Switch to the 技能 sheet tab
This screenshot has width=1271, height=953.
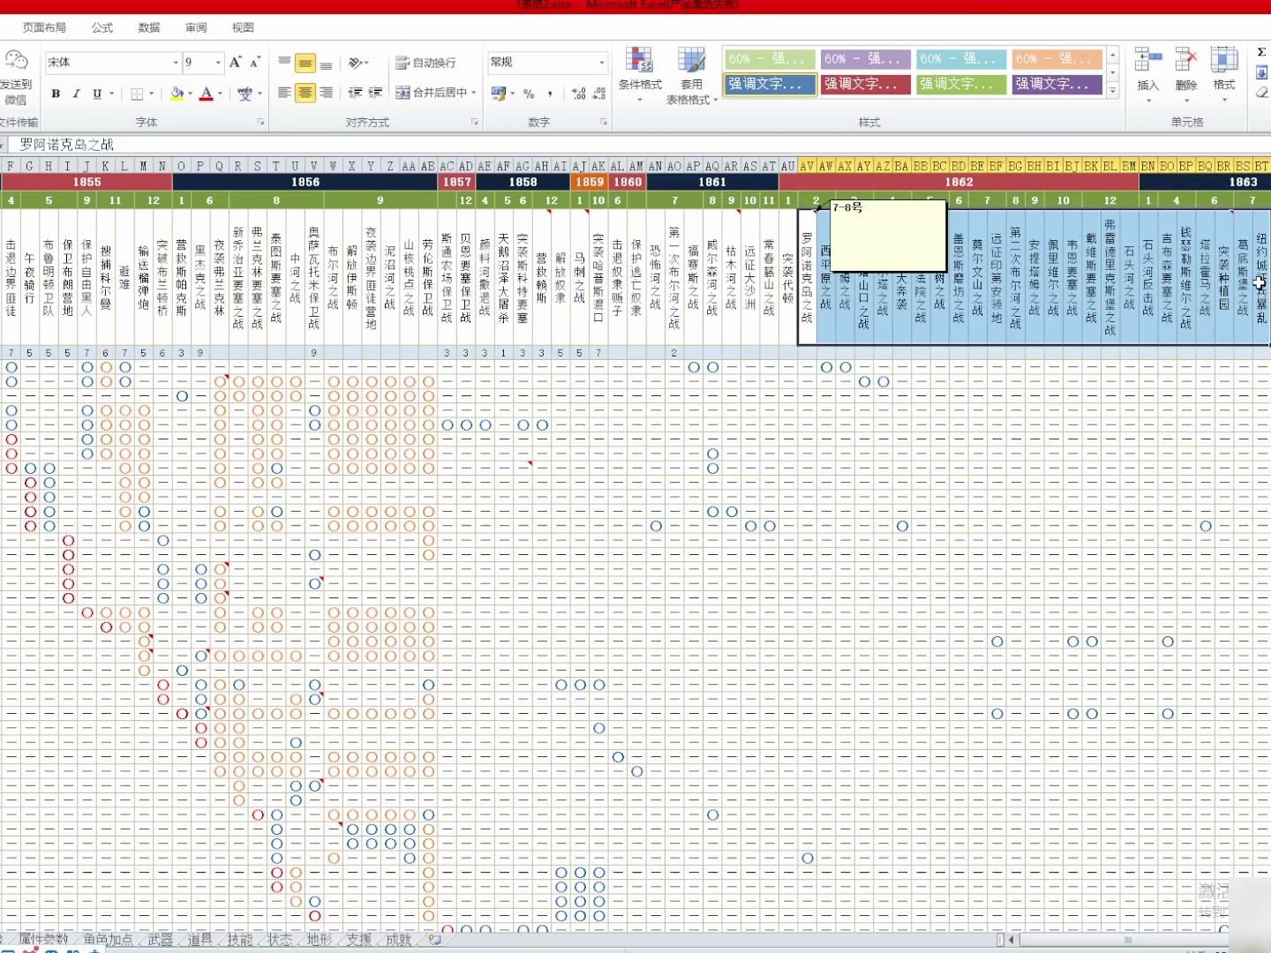click(x=239, y=939)
